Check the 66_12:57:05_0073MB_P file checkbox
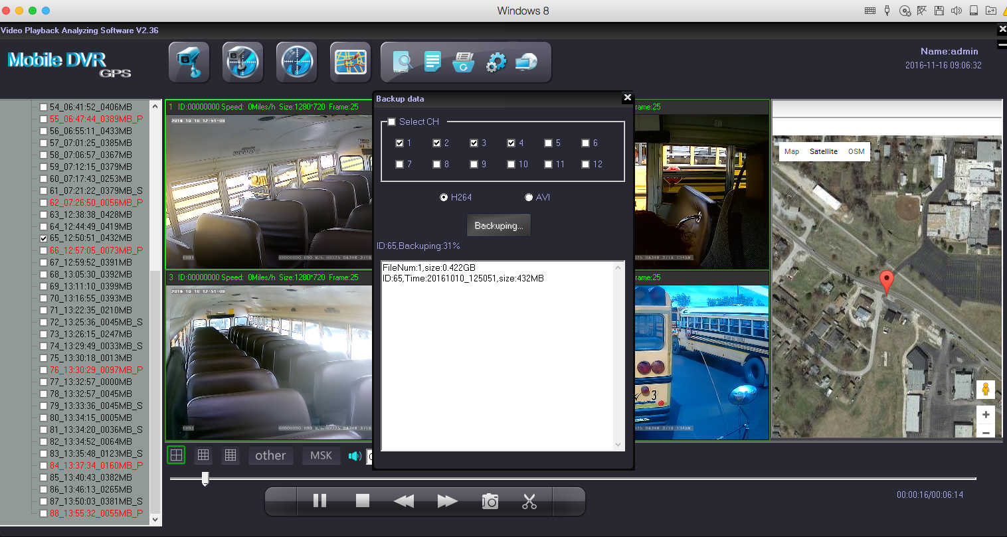1007x537 pixels. click(x=43, y=250)
